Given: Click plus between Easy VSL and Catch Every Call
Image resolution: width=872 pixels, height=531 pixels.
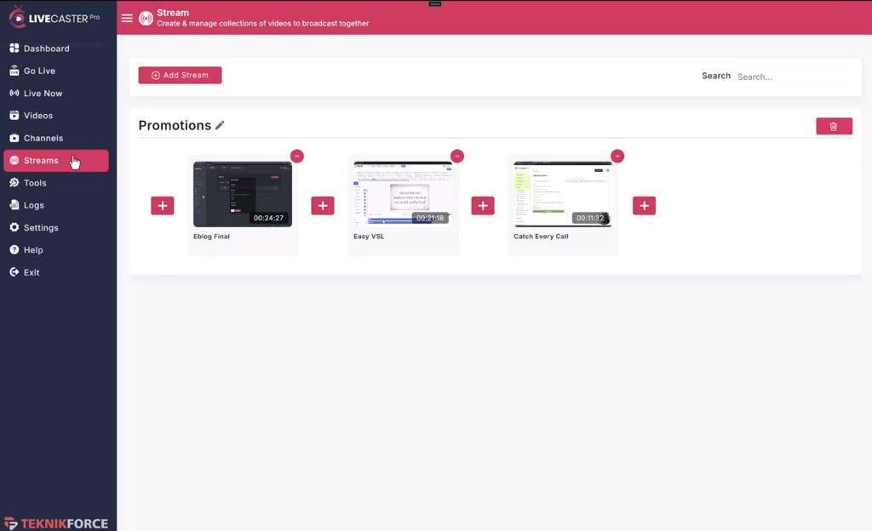Looking at the screenshot, I should tap(483, 205).
